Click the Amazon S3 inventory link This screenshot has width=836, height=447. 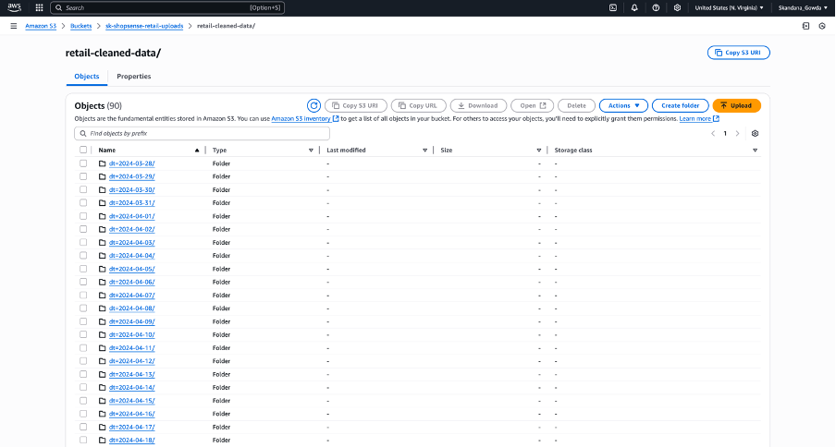[305, 118]
